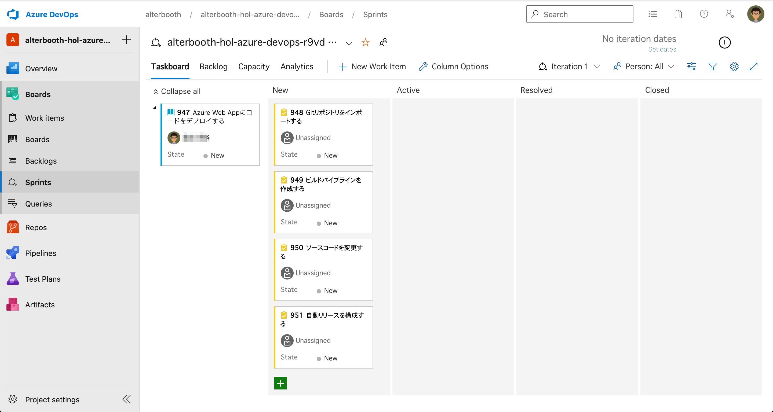Open view options sliders icon
Screen dimensions: 773x412
click(691, 66)
